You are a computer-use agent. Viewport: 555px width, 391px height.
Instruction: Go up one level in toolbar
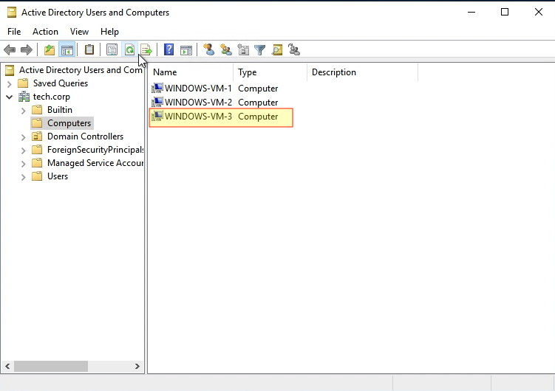(x=50, y=50)
